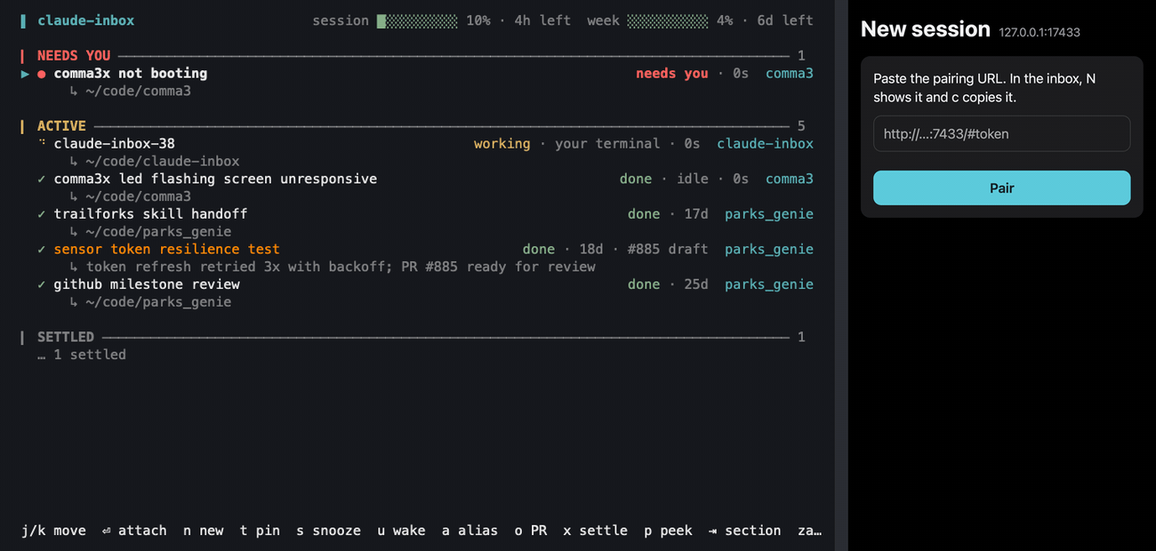Click the checkmark beside sensor token resilience test
The image size is (1156, 551).
42,250
